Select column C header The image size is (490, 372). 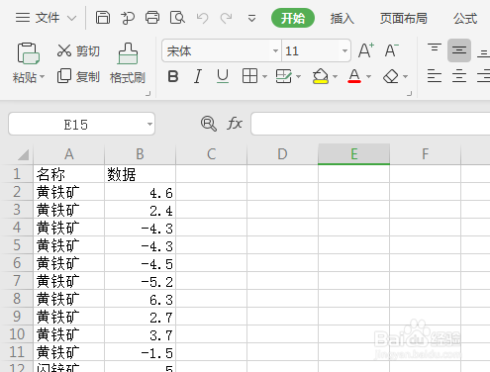coord(211,154)
